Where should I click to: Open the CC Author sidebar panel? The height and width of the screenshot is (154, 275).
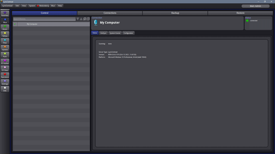click(5, 62)
